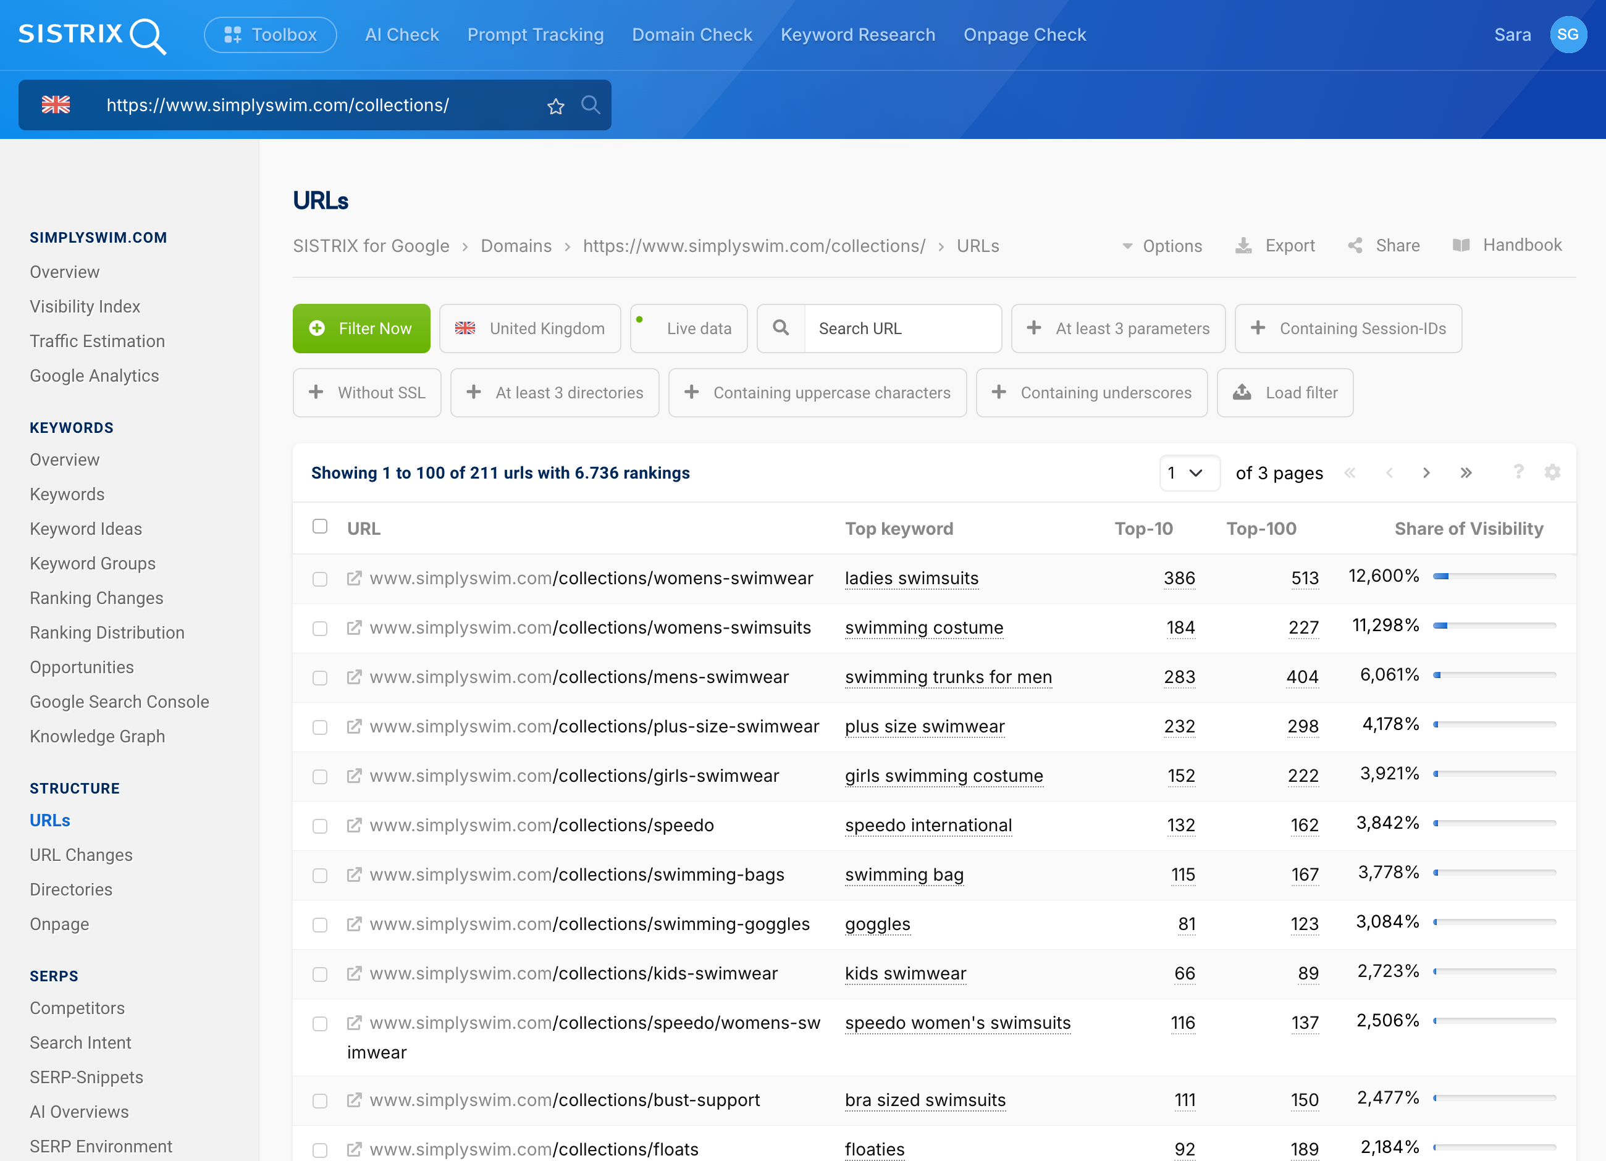This screenshot has height=1161, width=1606.
Task: Open swimming-goggles URL external link icon
Action: click(x=354, y=924)
